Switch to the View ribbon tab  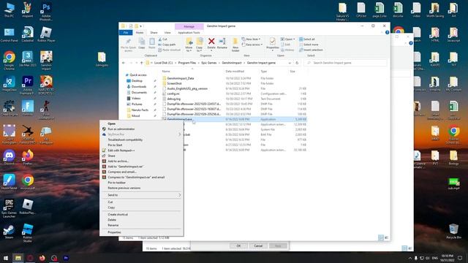click(167, 32)
